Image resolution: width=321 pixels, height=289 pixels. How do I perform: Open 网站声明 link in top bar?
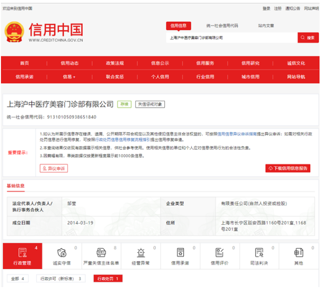(x=311, y=8)
